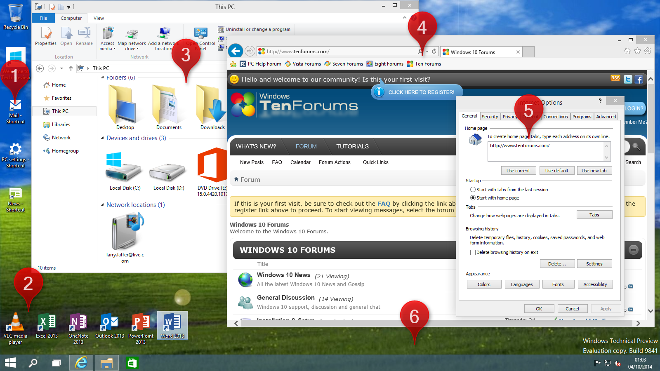Switch to Connections tab in Internet Options
This screenshot has width=660, height=371.
[x=556, y=117]
